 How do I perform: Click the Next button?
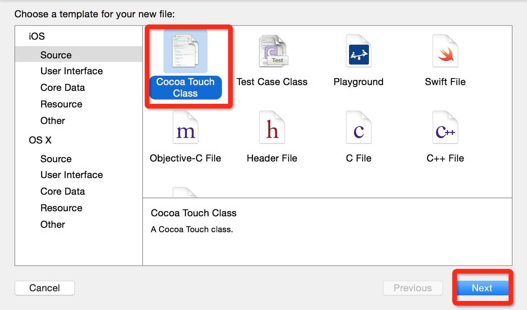click(x=482, y=288)
